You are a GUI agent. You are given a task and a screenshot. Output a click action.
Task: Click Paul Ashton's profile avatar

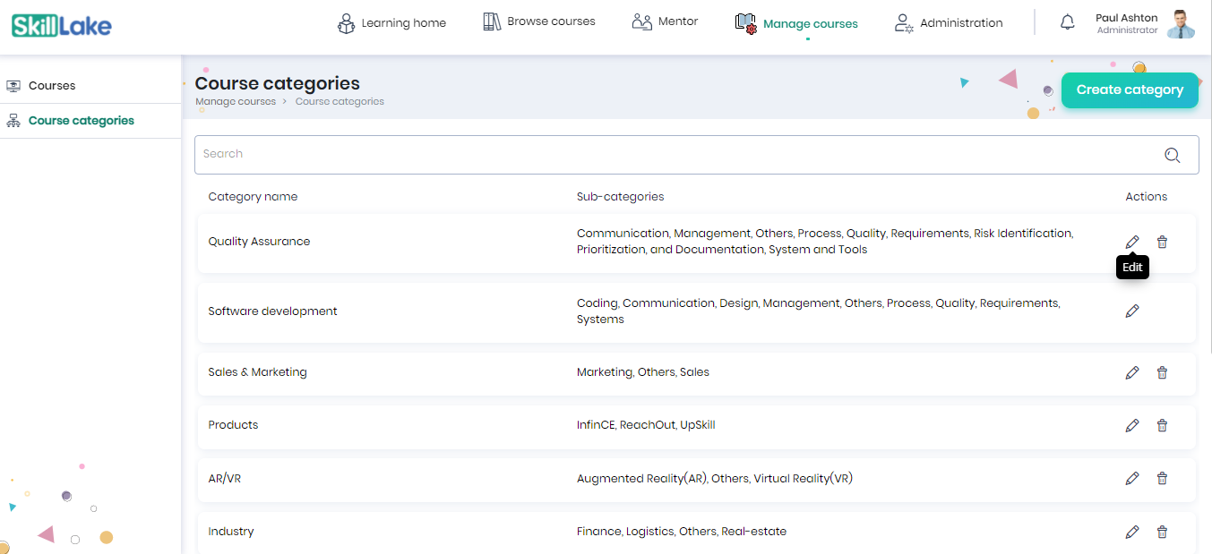(x=1181, y=24)
